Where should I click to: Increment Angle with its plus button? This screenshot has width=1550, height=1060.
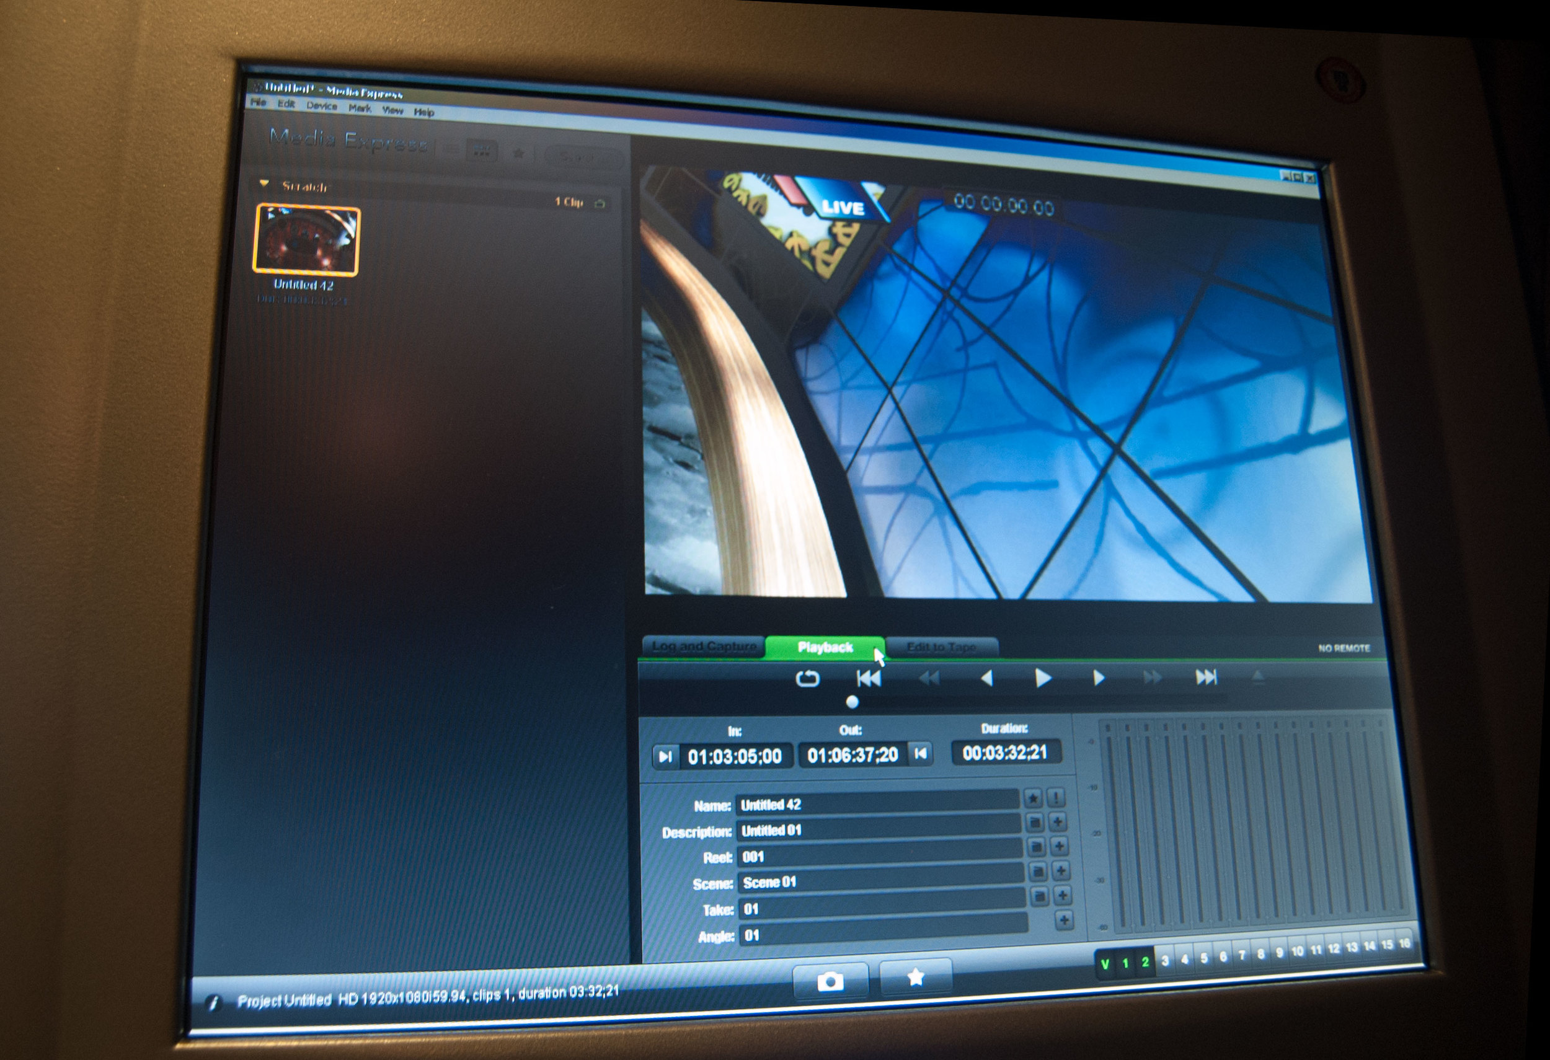coord(1065,921)
